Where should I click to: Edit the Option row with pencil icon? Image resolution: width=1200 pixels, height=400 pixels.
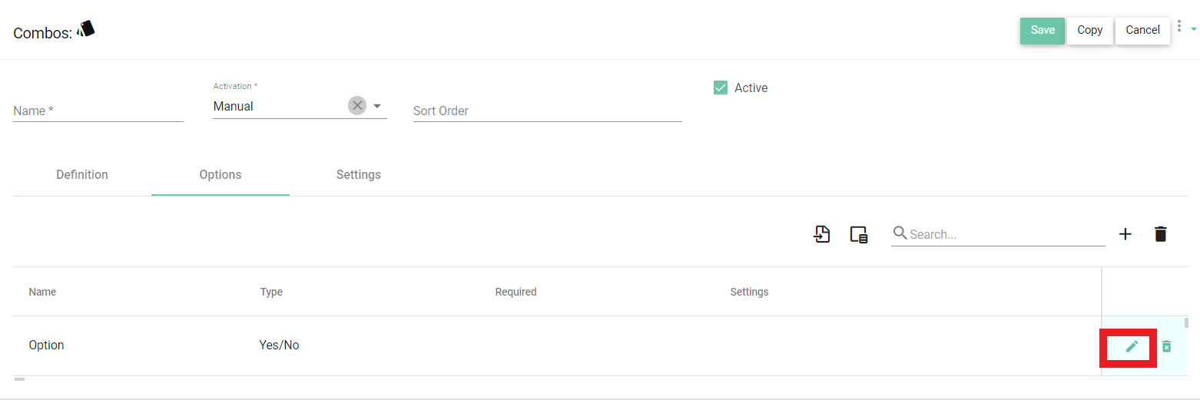1131,346
